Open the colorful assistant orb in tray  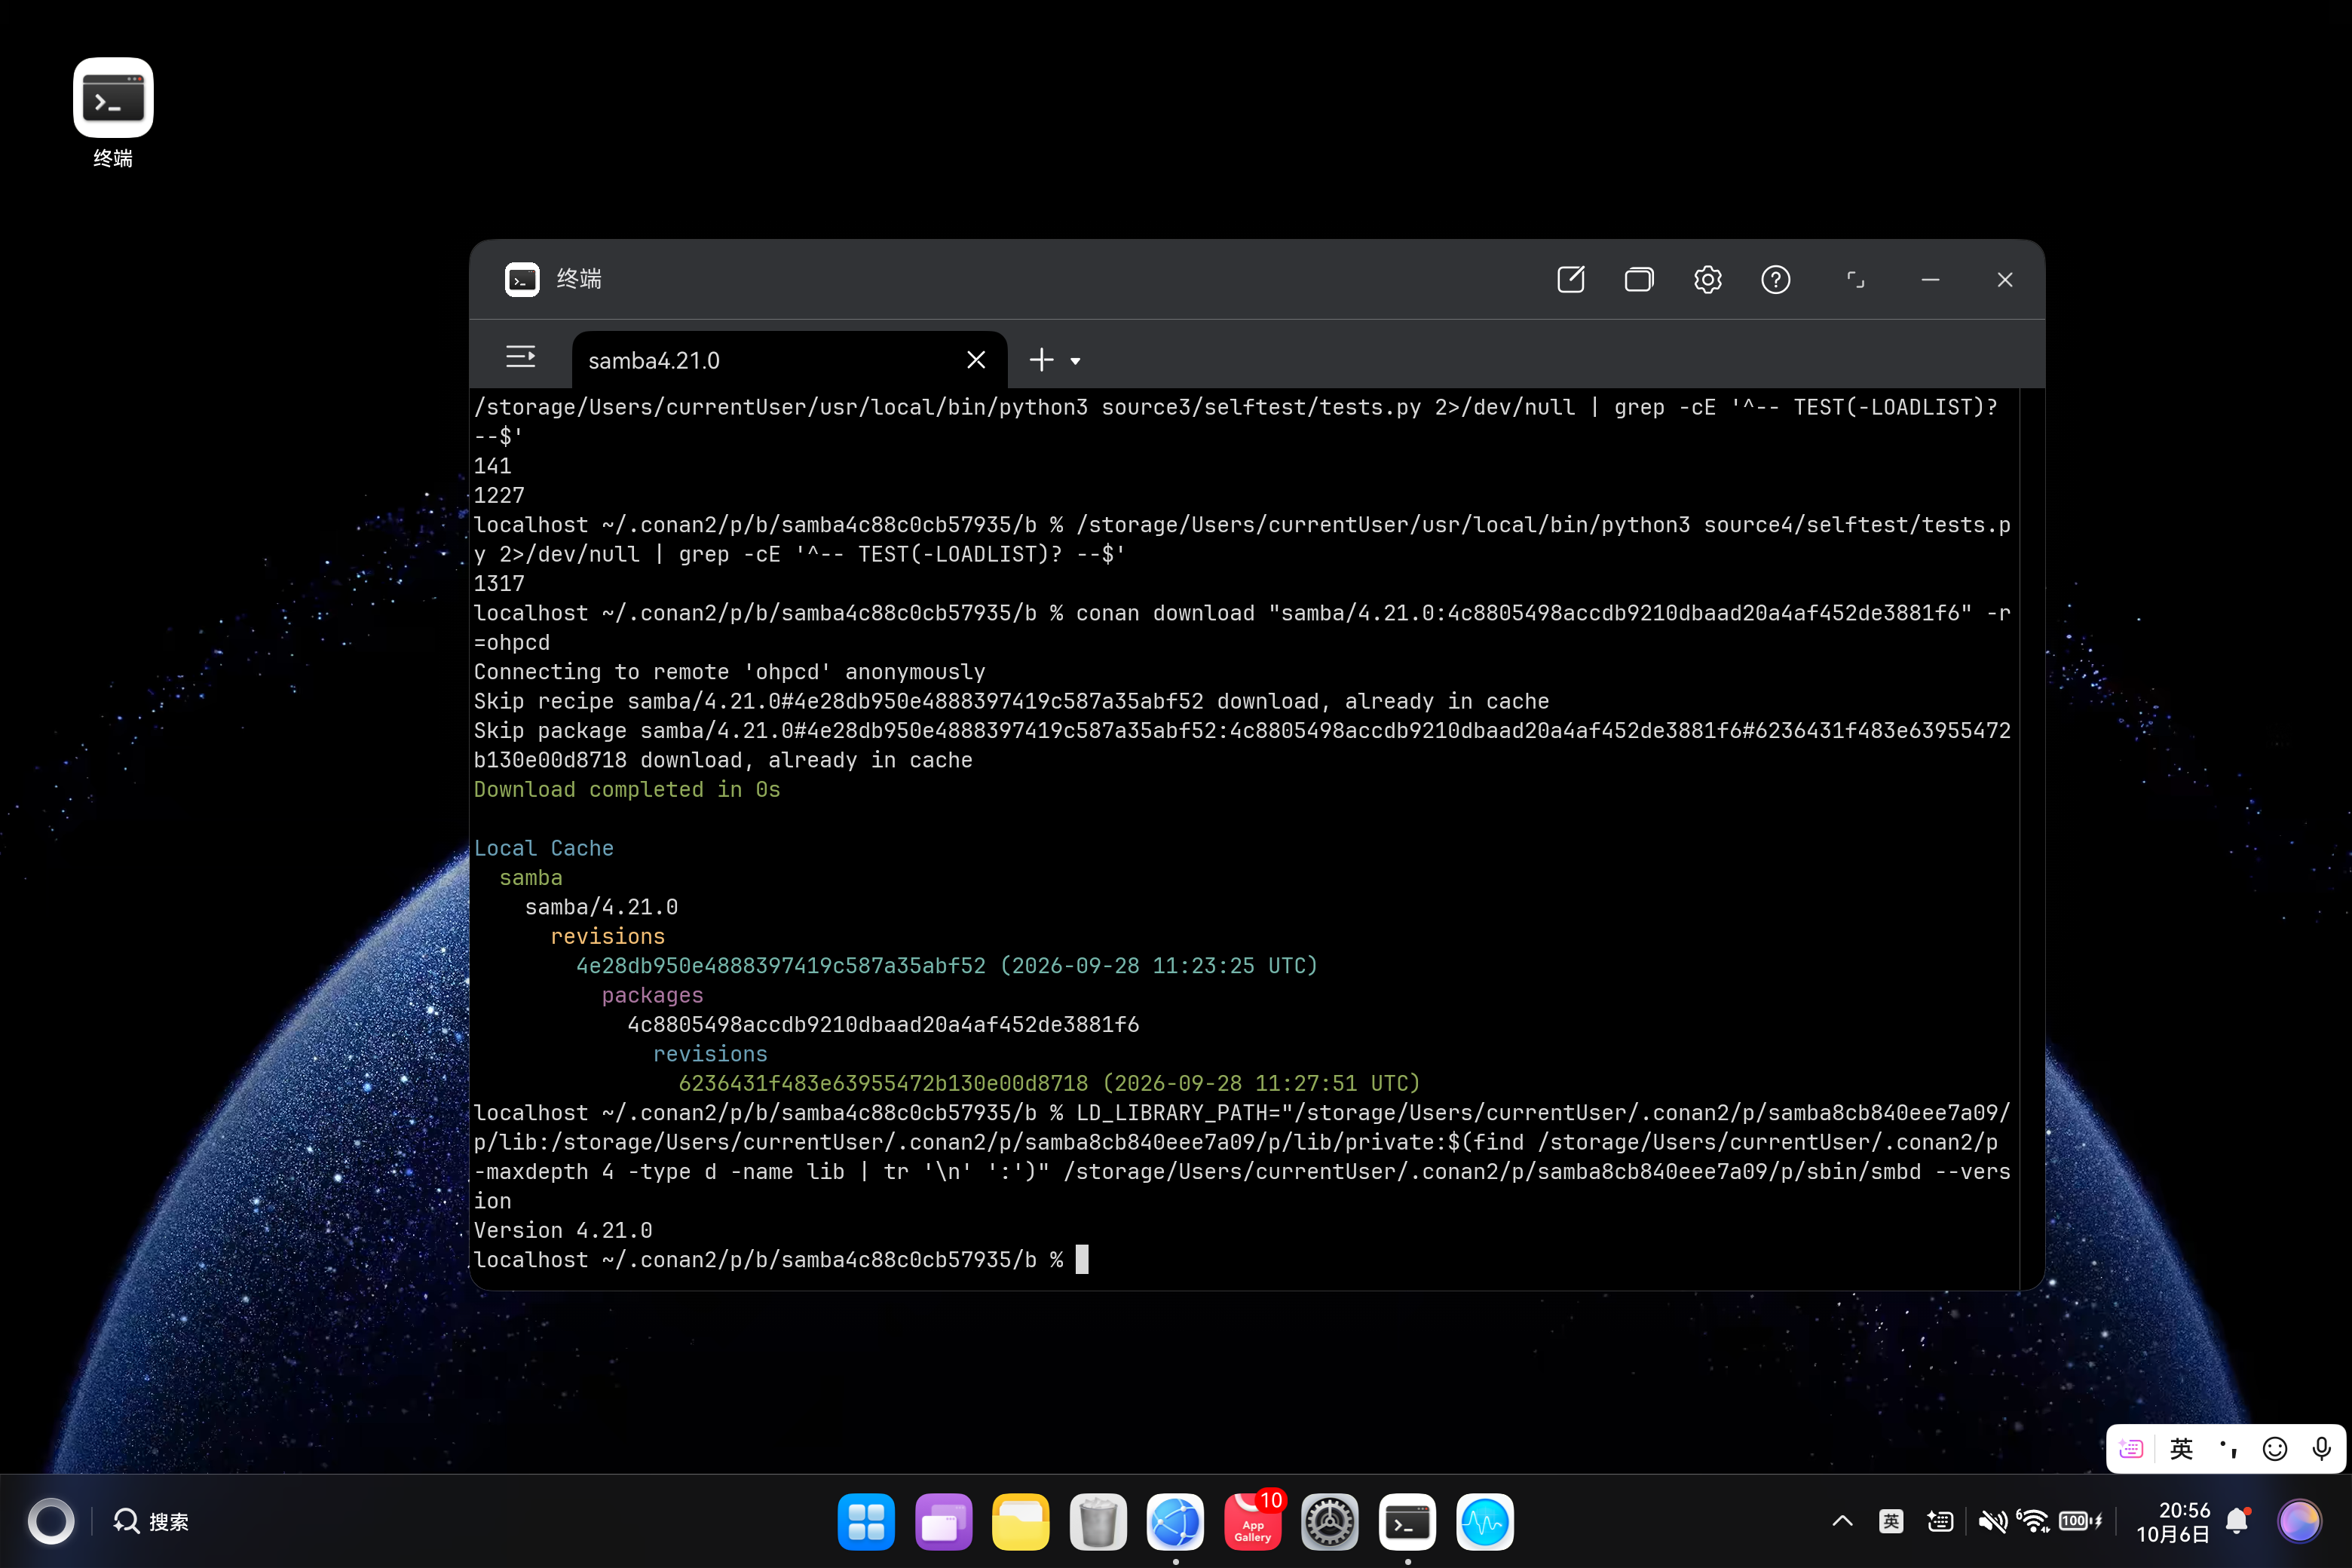click(x=2299, y=1522)
